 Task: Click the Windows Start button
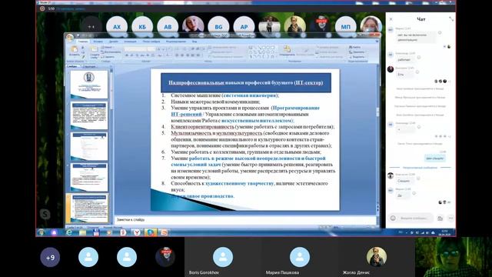(41, 232)
